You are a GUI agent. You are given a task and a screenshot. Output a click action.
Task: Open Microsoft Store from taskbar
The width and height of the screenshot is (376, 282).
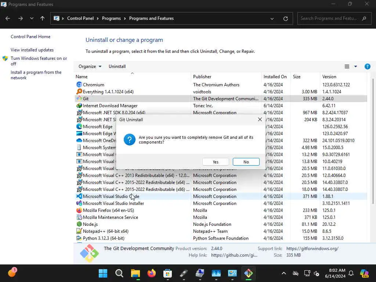click(x=167, y=273)
